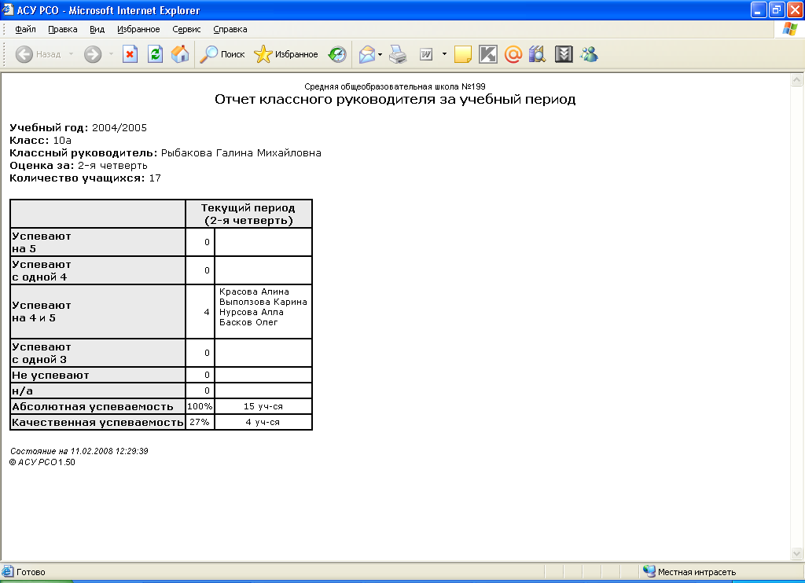Open the Favorites (Избранное) toolbar button
The height and width of the screenshot is (583, 805).
(x=286, y=54)
